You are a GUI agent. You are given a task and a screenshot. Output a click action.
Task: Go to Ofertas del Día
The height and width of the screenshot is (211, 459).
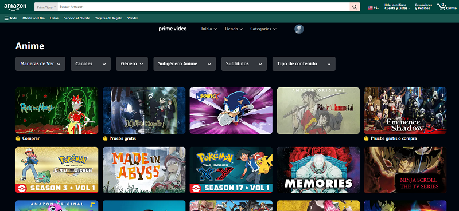pos(33,18)
